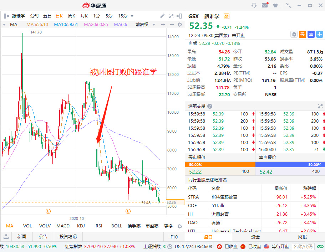325x252 pixels.
Task: Zoom in chart with plus icon
Action: pos(163,25)
